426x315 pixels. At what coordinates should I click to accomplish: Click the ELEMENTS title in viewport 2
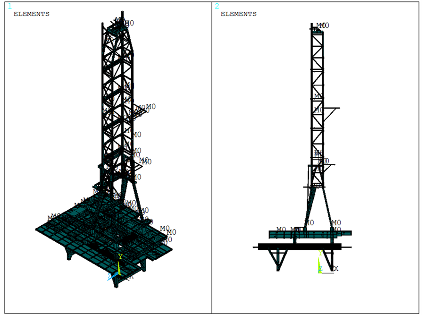[239, 14]
